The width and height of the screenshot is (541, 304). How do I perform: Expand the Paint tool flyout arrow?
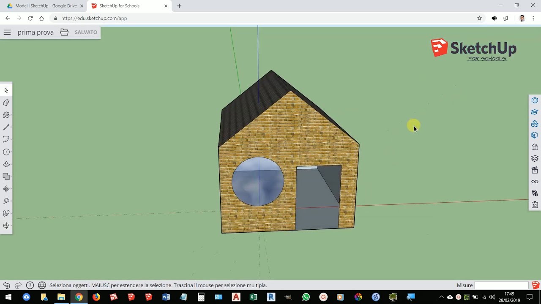pyautogui.click(x=11, y=115)
